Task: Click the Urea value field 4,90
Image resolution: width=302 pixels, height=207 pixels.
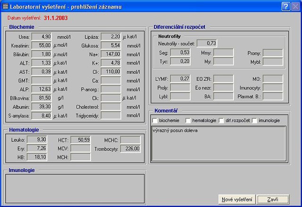Action: pos(42,37)
